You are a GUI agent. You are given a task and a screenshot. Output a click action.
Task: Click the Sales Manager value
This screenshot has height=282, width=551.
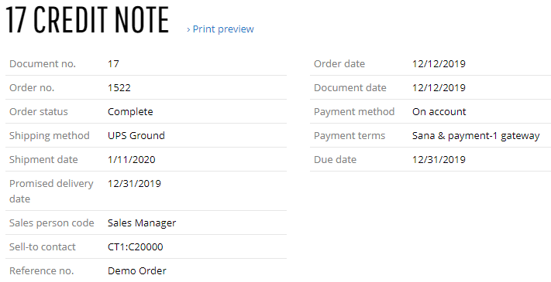click(x=142, y=223)
